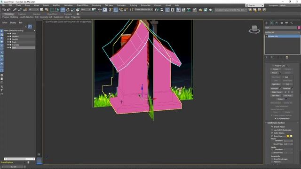Switch to the Utilities command panel tab

[292, 23]
